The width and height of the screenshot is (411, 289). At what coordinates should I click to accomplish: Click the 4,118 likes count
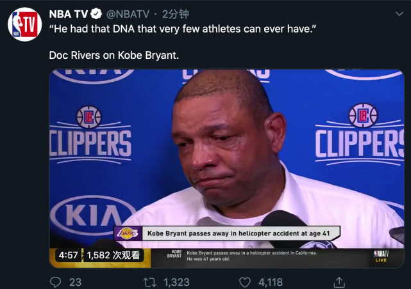click(270, 281)
